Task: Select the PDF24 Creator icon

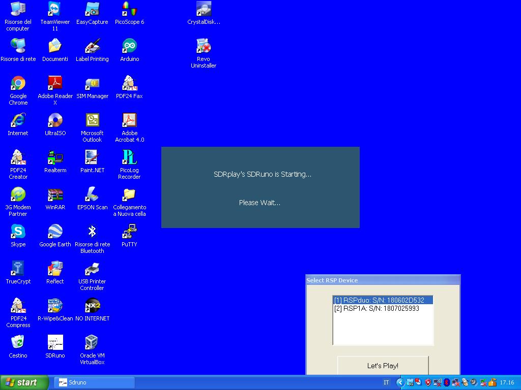Action: [x=18, y=157]
